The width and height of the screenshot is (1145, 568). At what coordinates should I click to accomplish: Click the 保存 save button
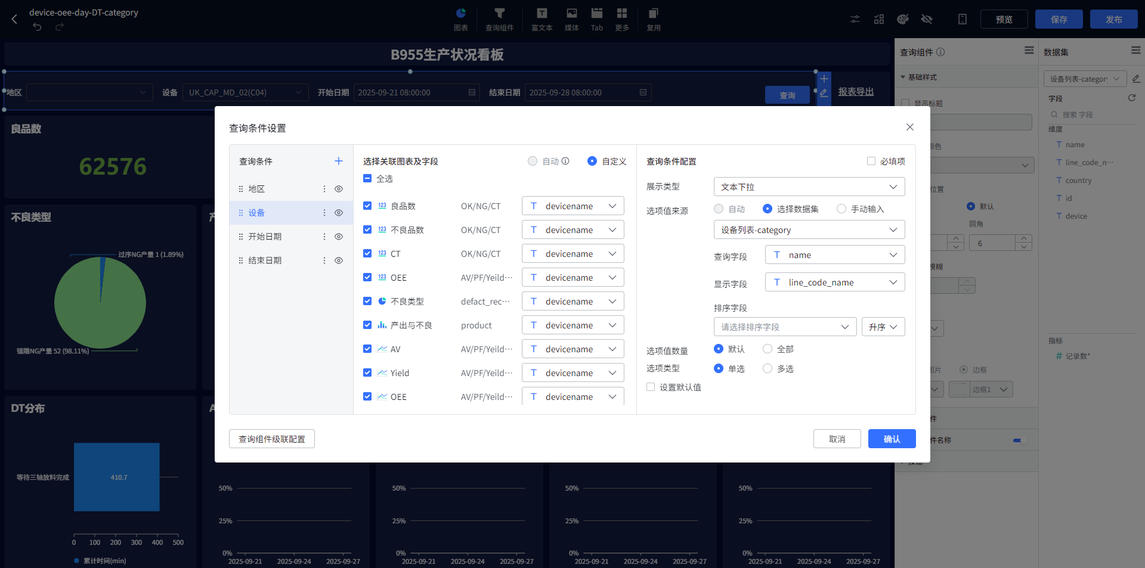click(x=1059, y=19)
